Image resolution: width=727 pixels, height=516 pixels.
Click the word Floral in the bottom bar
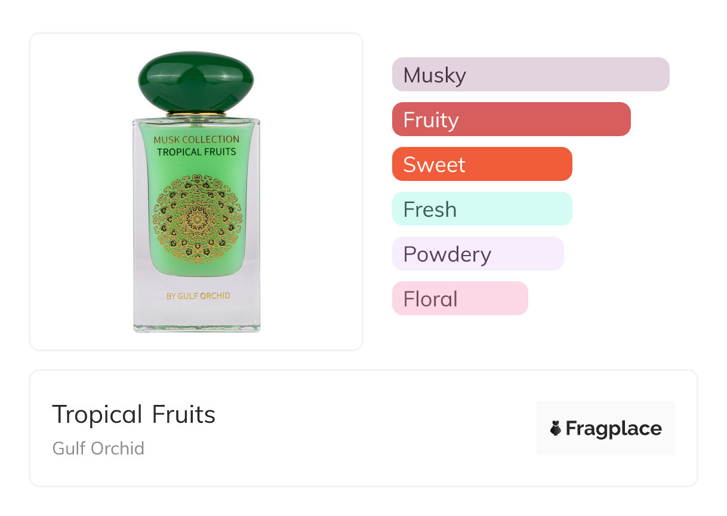point(430,299)
